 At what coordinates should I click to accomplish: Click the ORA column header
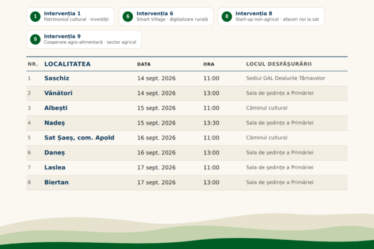click(x=209, y=64)
